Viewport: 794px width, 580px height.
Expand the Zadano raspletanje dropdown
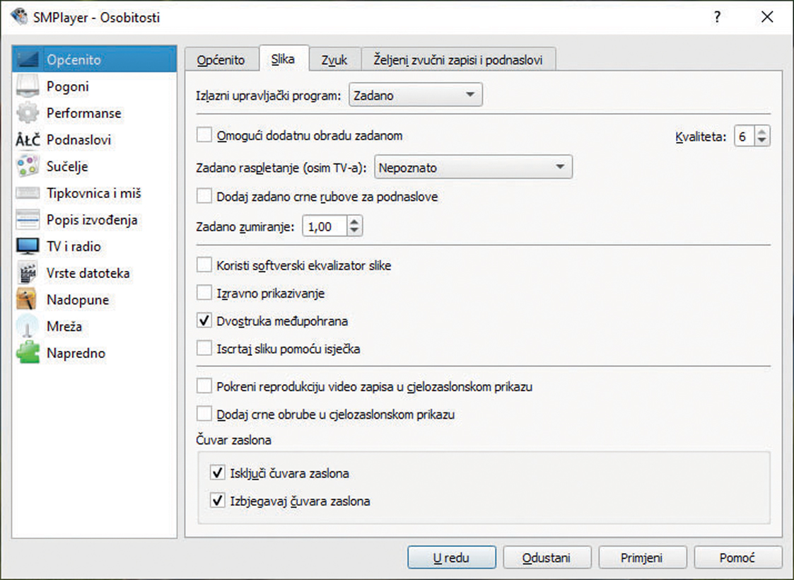(x=472, y=168)
